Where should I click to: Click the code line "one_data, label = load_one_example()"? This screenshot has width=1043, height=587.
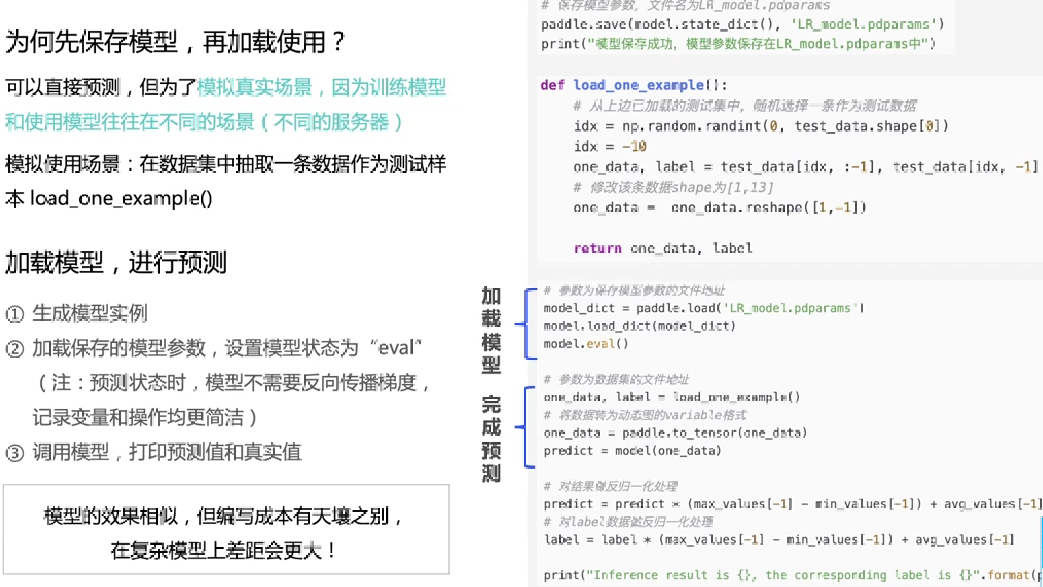[672, 397]
